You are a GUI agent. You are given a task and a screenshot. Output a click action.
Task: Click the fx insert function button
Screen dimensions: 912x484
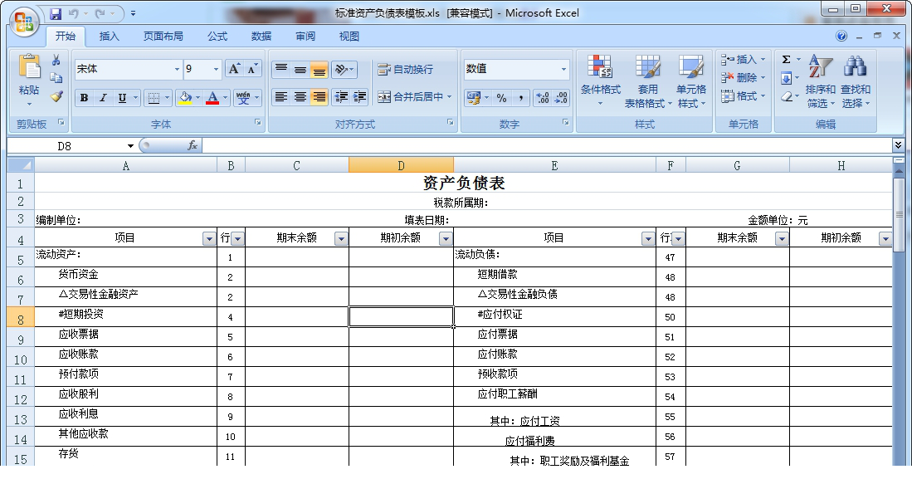193,145
